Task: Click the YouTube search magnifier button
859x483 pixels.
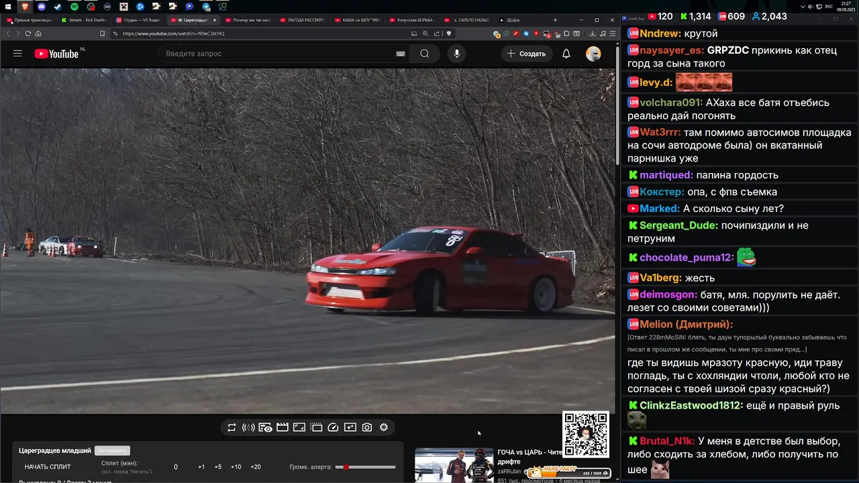Action: tap(424, 54)
